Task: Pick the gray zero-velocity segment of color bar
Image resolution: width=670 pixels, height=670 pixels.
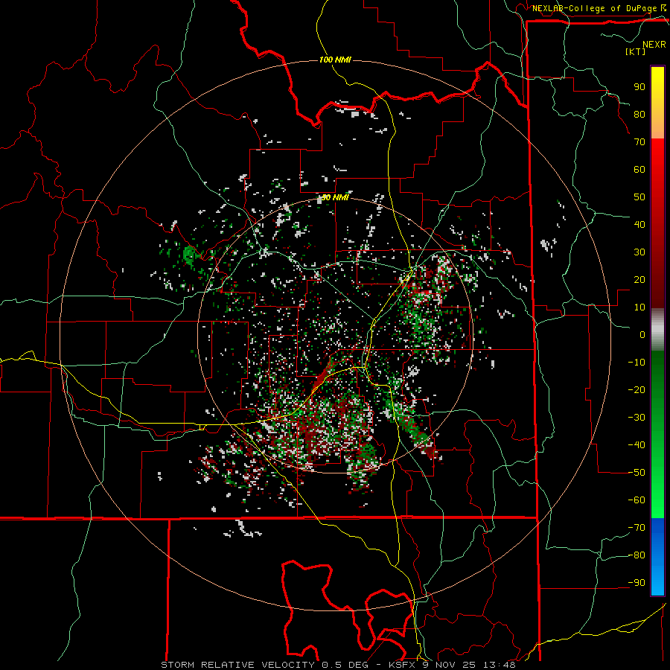Action: tap(657, 330)
